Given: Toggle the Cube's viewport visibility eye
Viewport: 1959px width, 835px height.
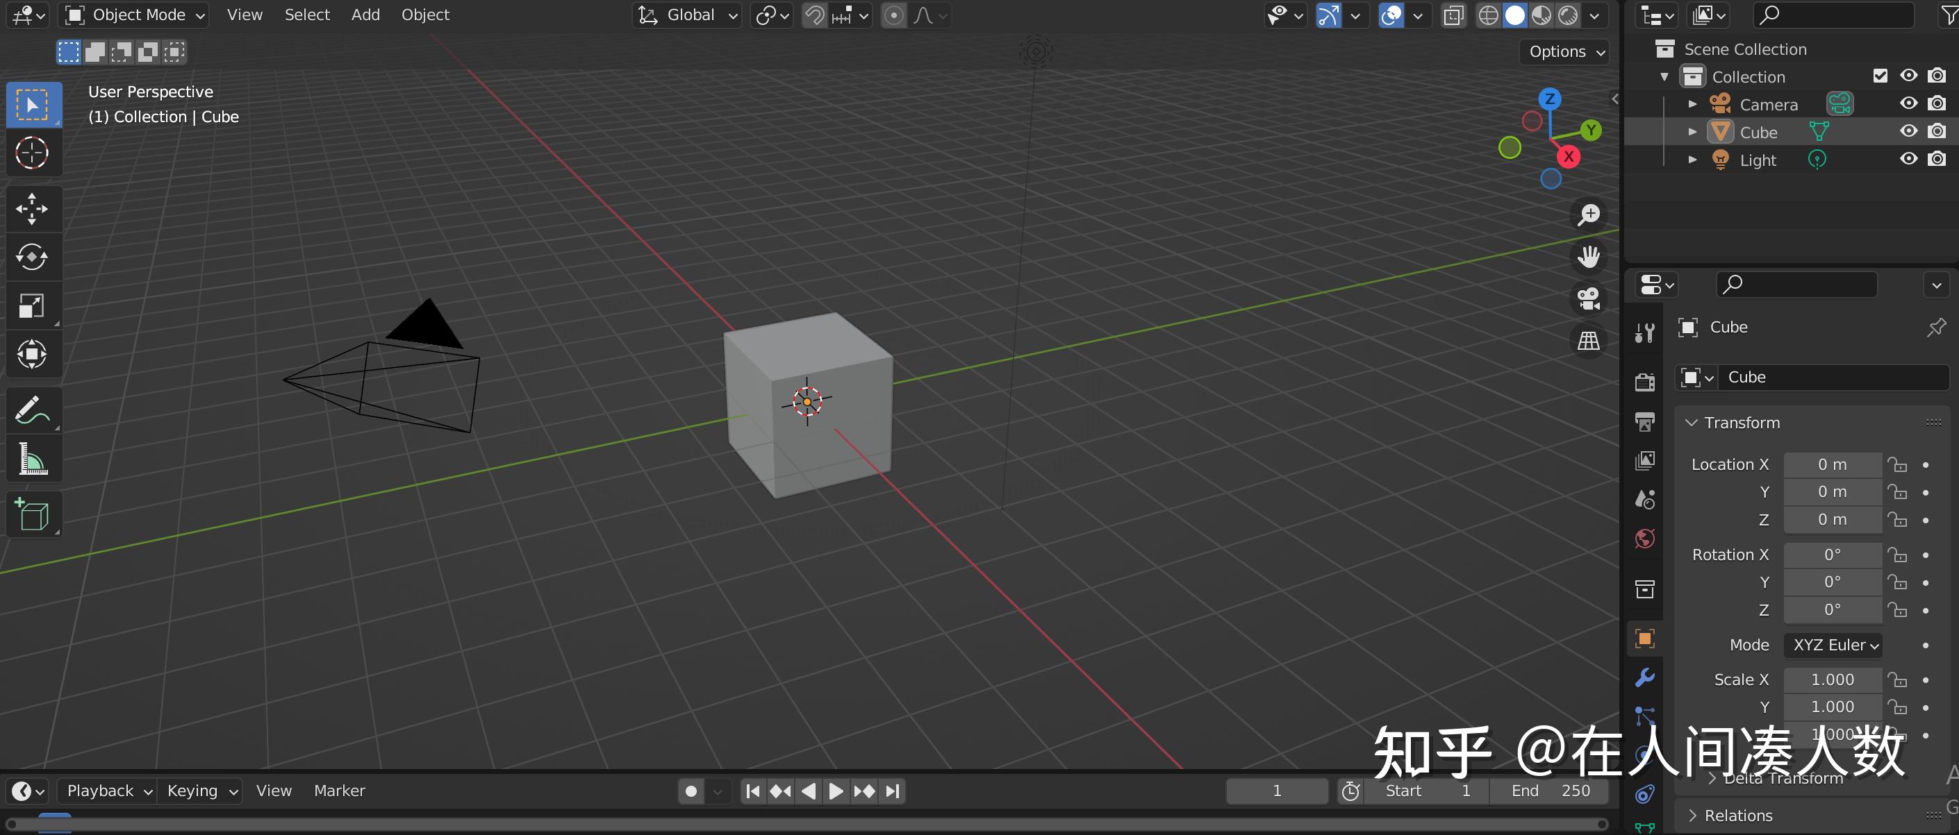Looking at the screenshot, I should coord(1909,130).
